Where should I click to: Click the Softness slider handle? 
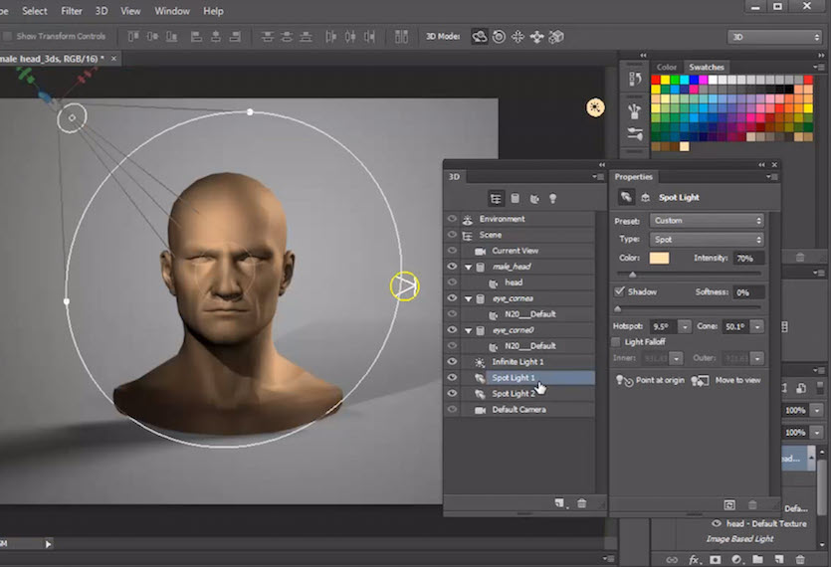pos(617,308)
